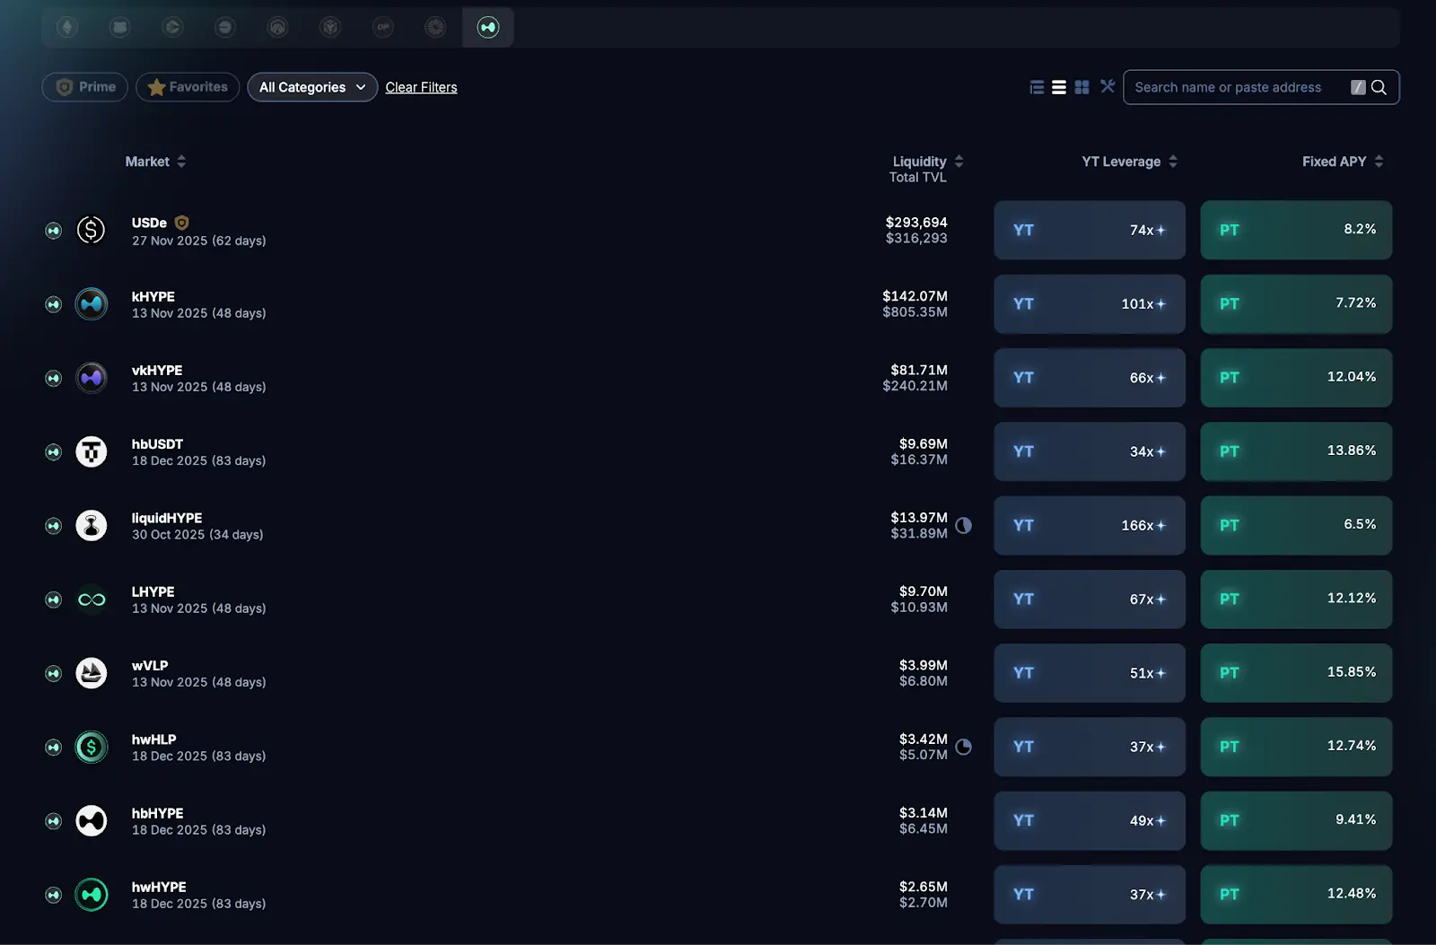Select the compact rows view toggle
1436x945 pixels.
tap(1059, 87)
